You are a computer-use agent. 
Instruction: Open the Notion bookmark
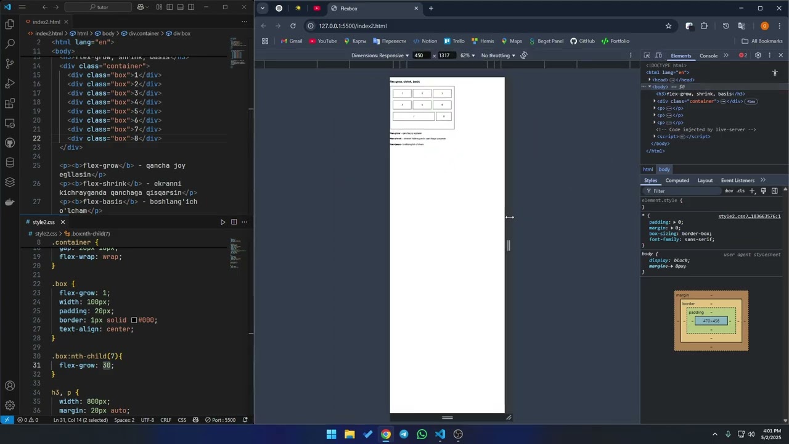pyautogui.click(x=425, y=41)
